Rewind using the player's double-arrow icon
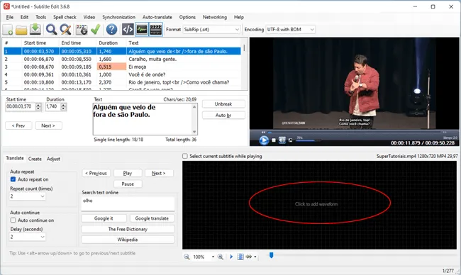This screenshot has width=461, height=275. click(263, 133)
